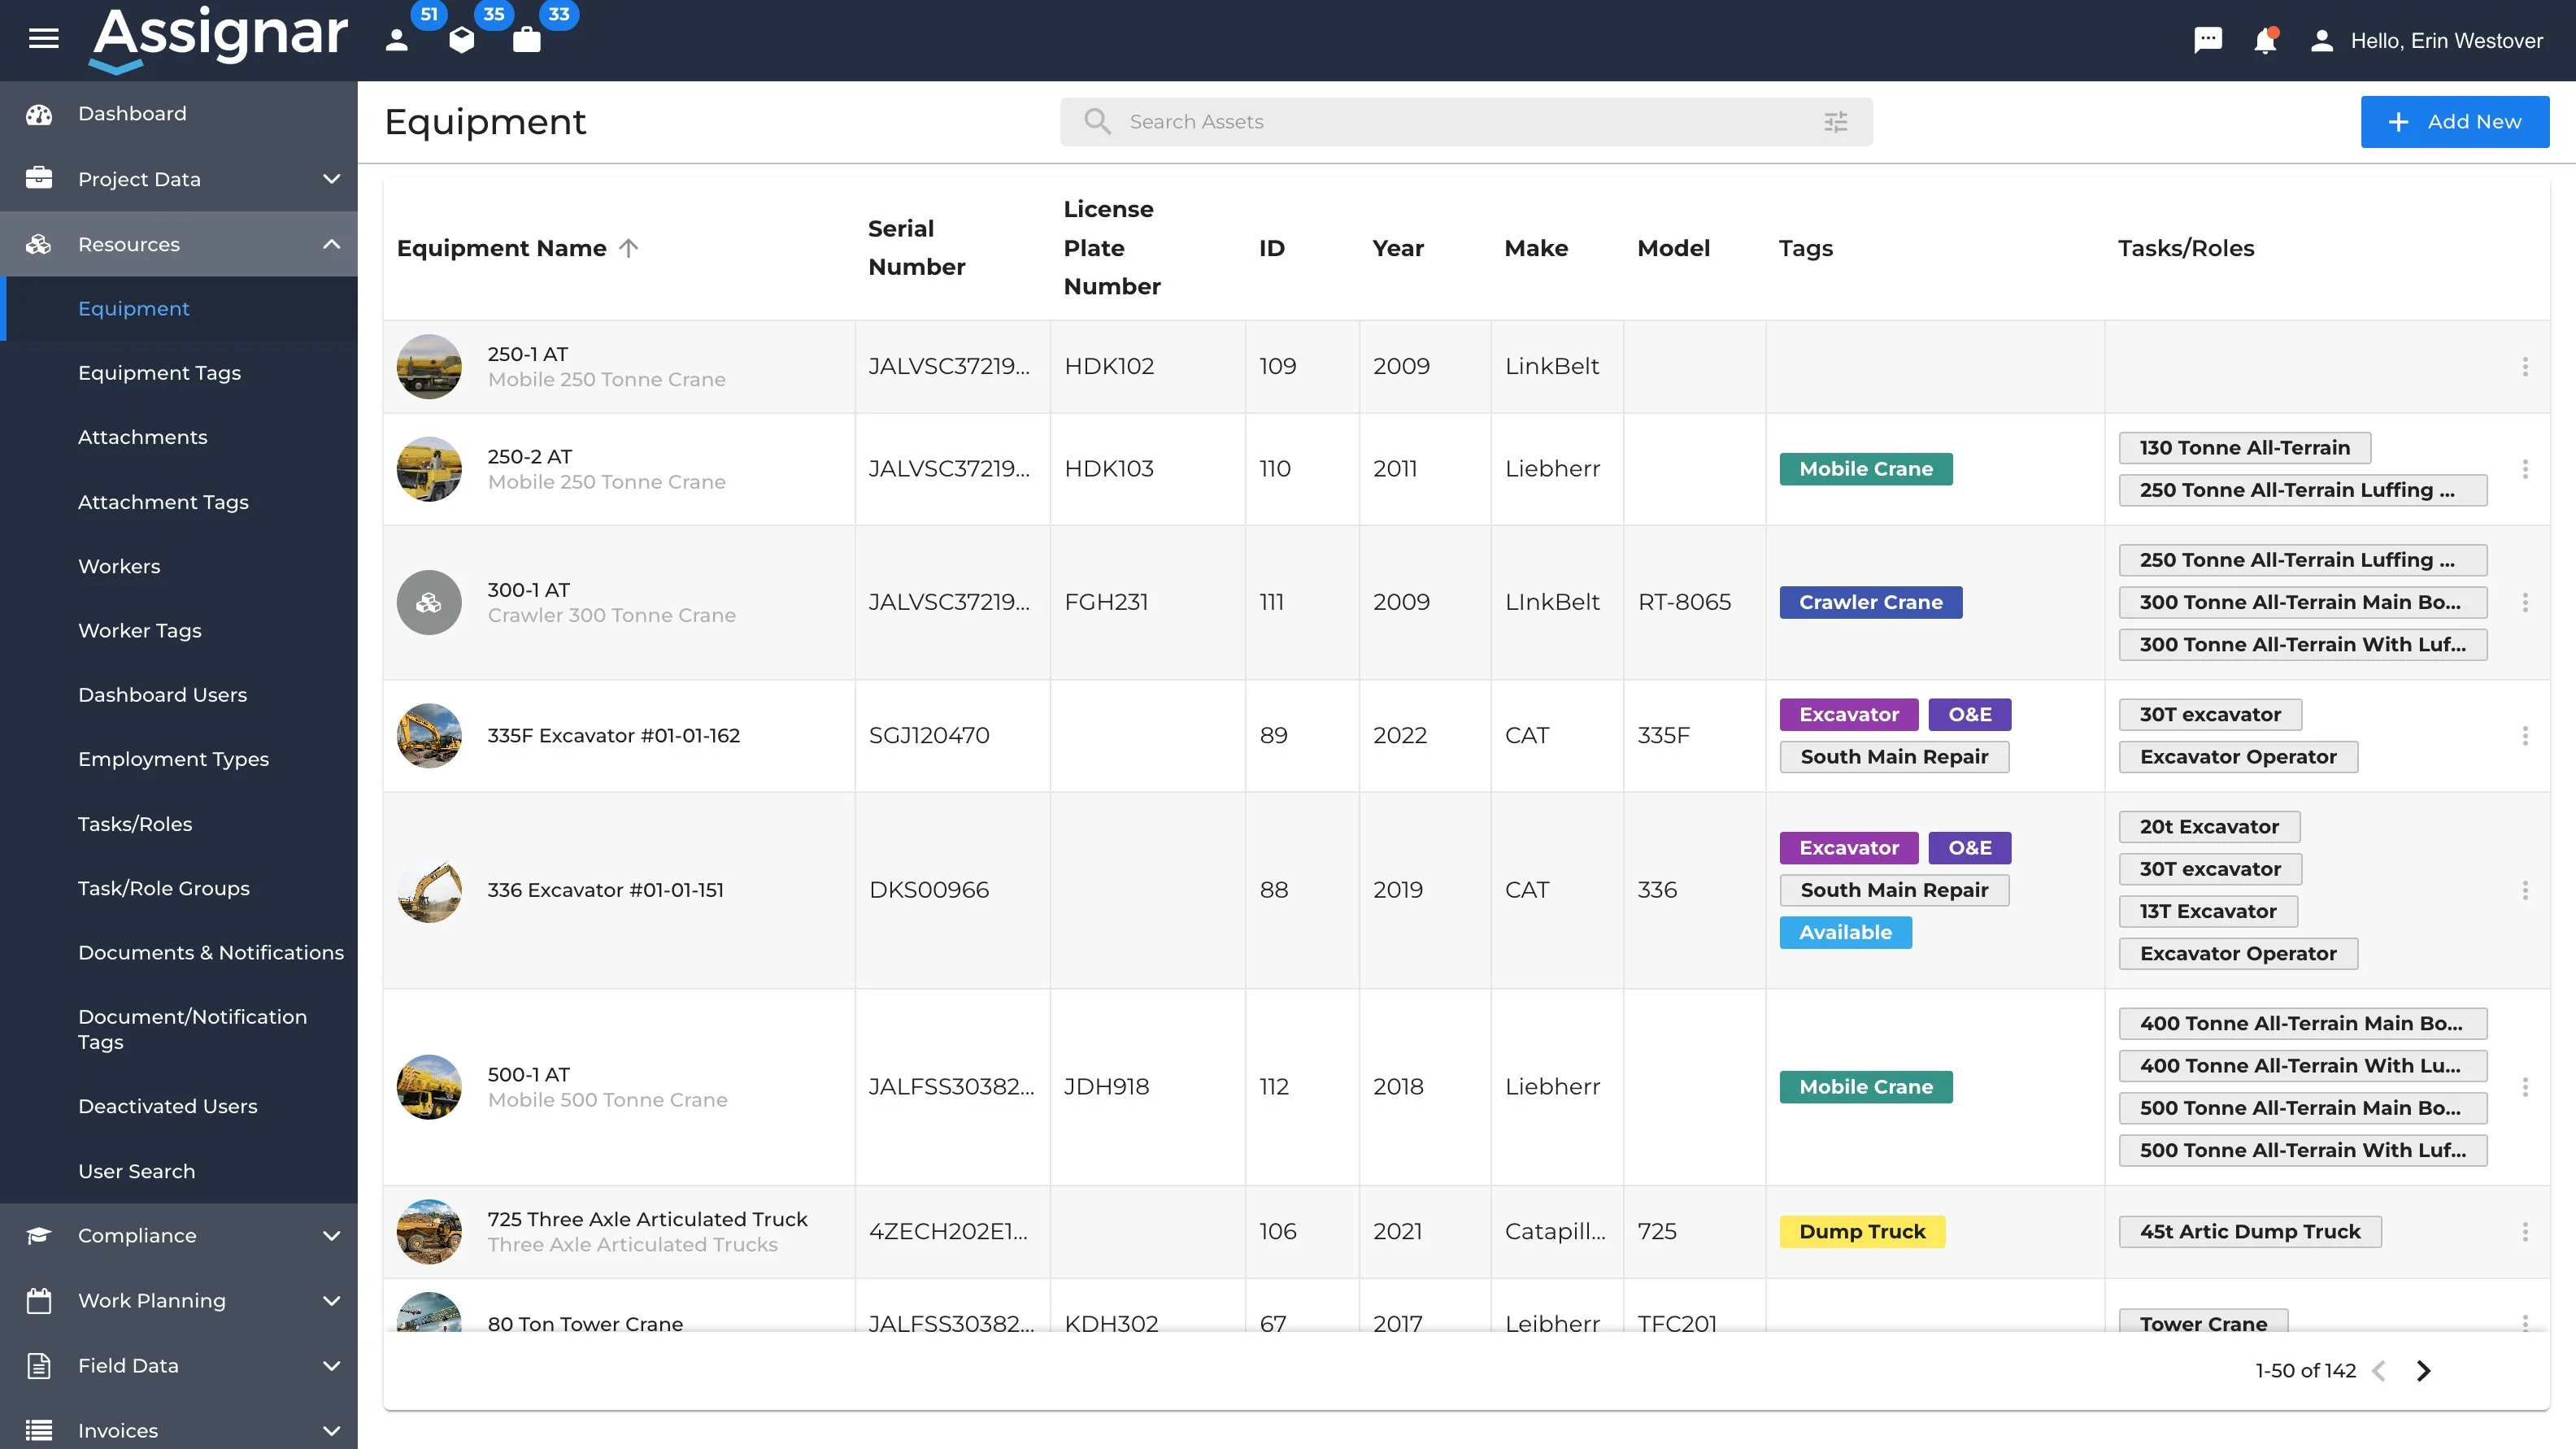
Task: Click the Field Data document icon
Action: (x=39, y=1366)
